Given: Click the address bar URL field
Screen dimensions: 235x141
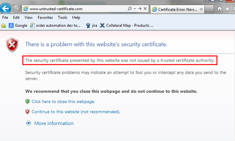Looking at the screenshot, I should 75,9.
